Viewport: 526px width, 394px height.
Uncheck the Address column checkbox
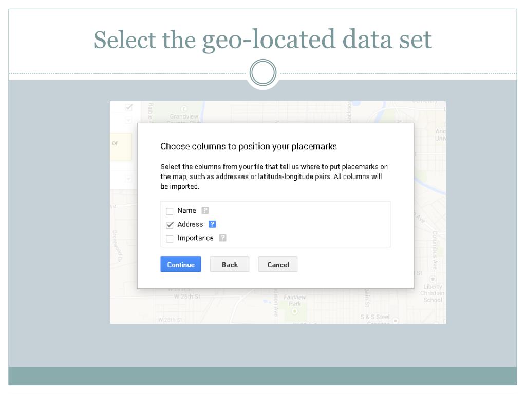(x=170, y=225)
